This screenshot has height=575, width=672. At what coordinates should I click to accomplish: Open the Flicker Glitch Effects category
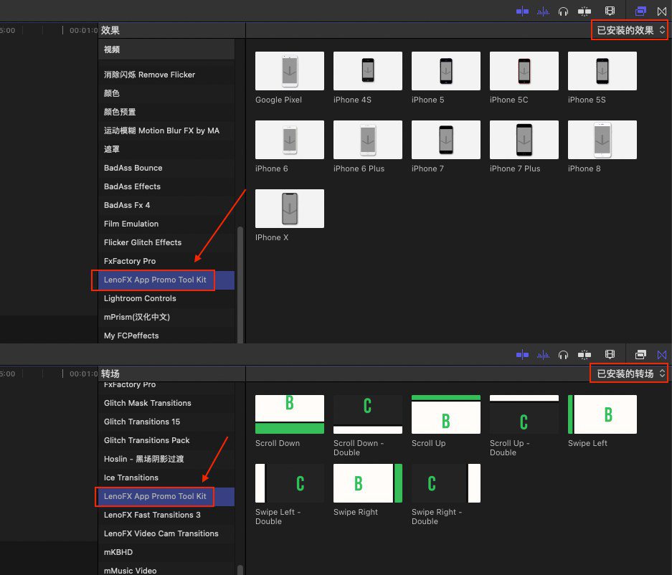click(166, 242)
